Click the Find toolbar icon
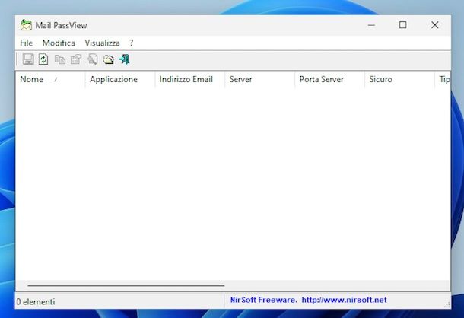The height and width of the screenshot is (318, 464). click(93, 59)
